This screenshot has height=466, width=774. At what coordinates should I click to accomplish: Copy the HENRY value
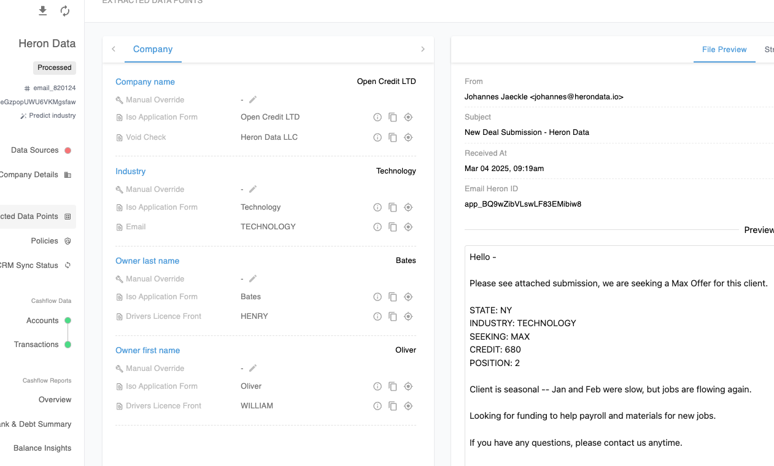click(393, 316)
